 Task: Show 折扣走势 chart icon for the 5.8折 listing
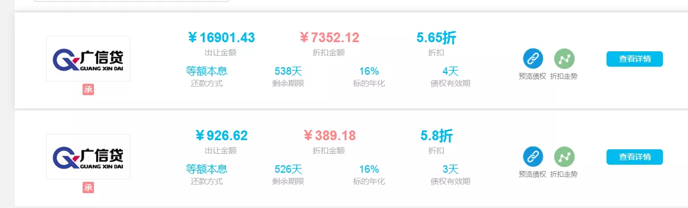564,156
